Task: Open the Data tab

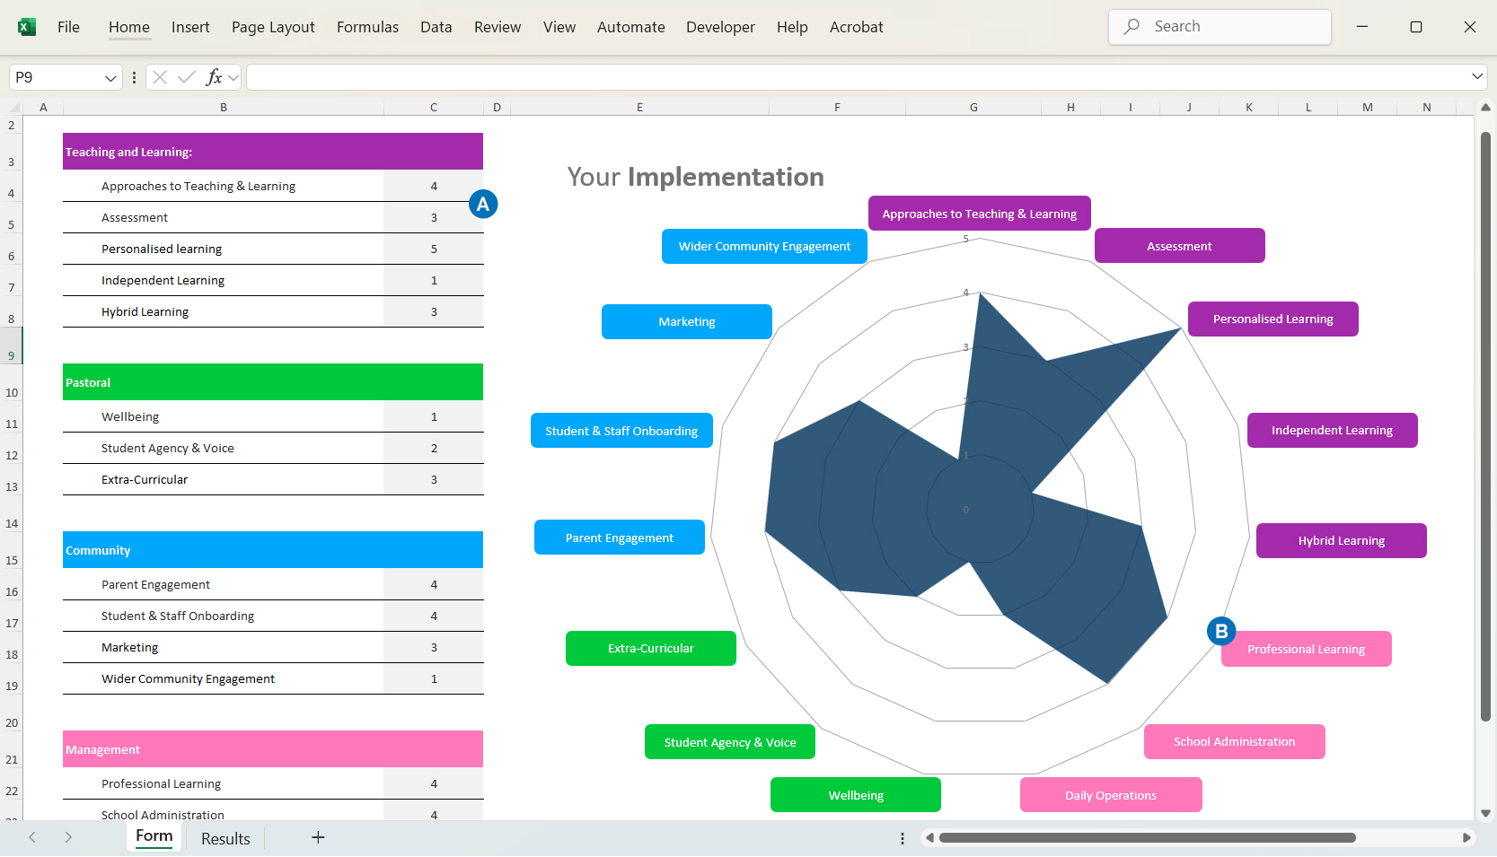Action: point(436,27)
